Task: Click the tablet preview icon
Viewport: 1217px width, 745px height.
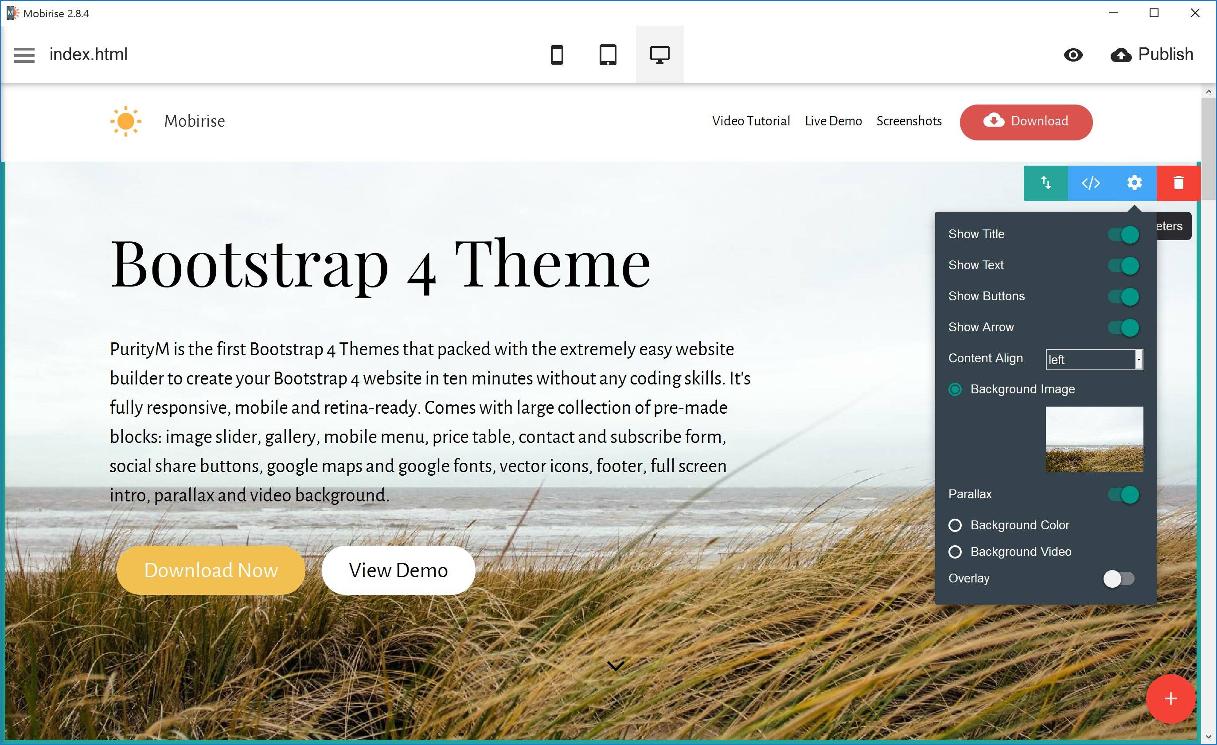Action: [608, 54]
